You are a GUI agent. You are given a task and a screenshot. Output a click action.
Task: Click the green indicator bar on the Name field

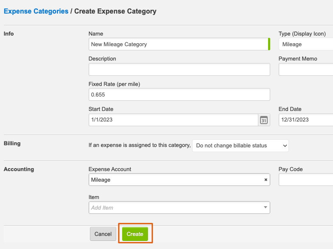coord(269,44)
